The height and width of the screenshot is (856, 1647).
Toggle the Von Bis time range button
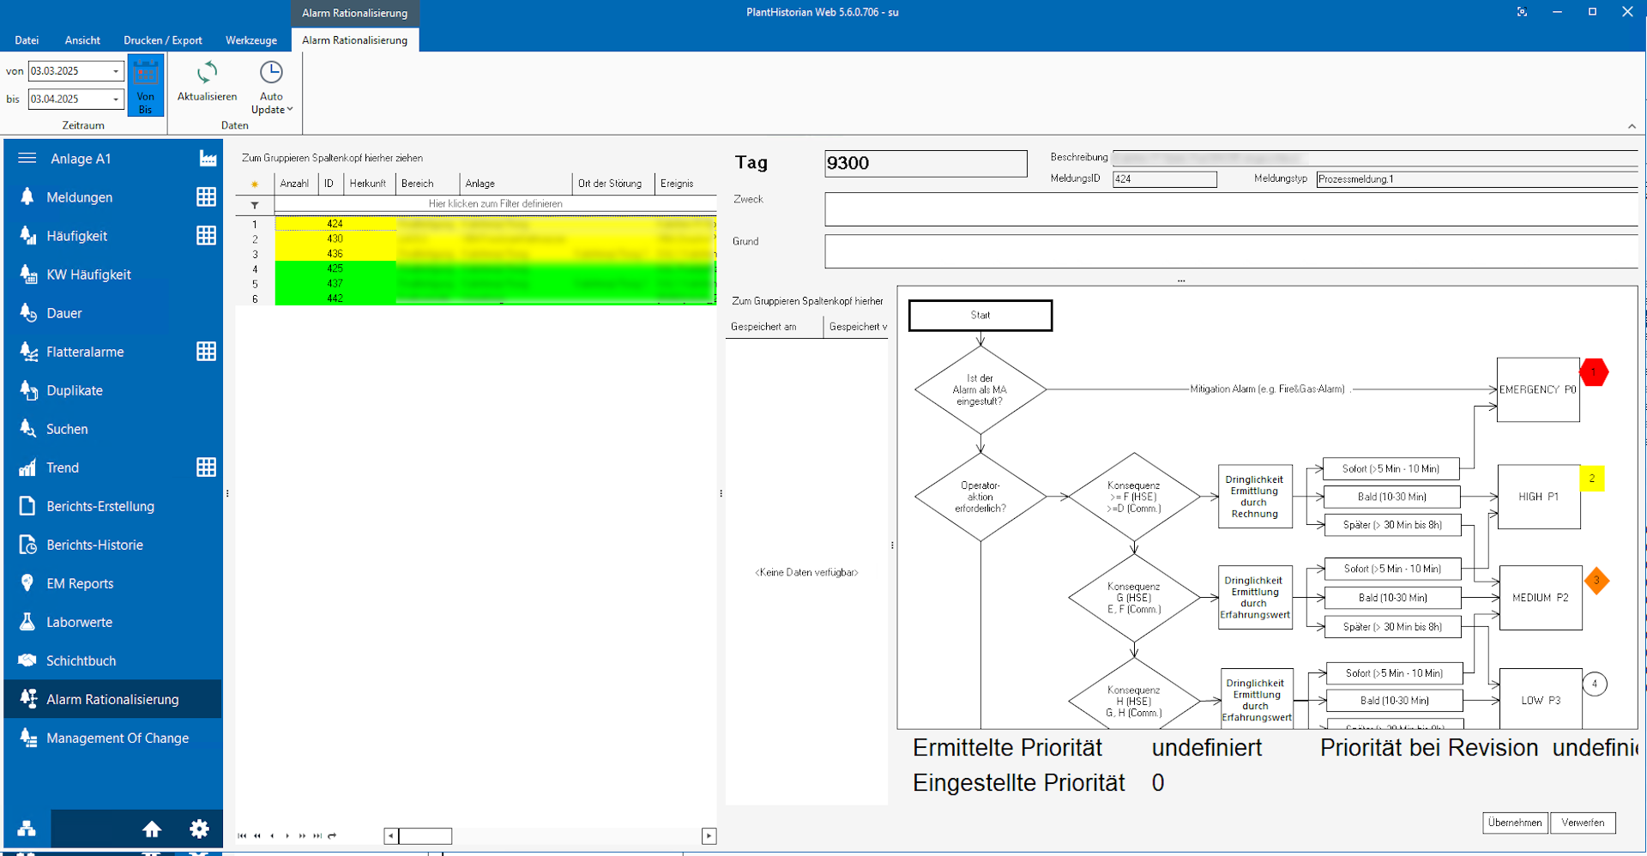tap(145, 86)
